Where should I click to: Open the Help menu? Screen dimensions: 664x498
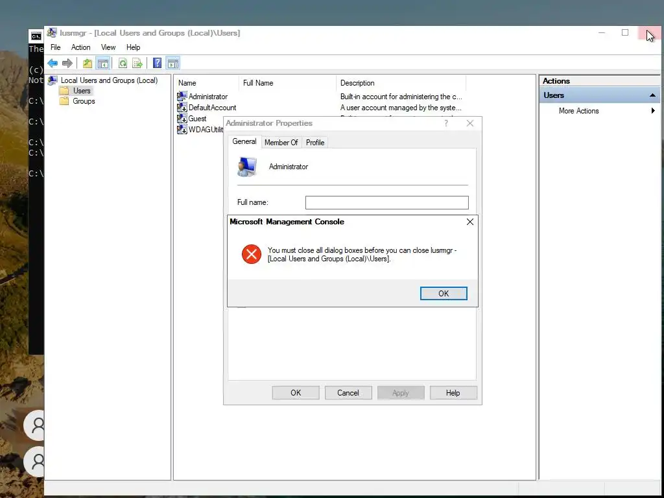click(133, 47)
